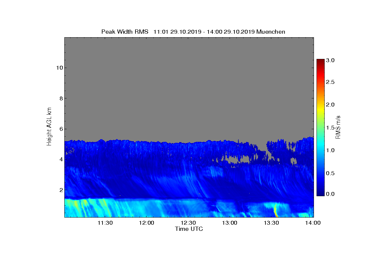Click the height label '4'
This screenshot has width=388, height=259.
(60, 159)
